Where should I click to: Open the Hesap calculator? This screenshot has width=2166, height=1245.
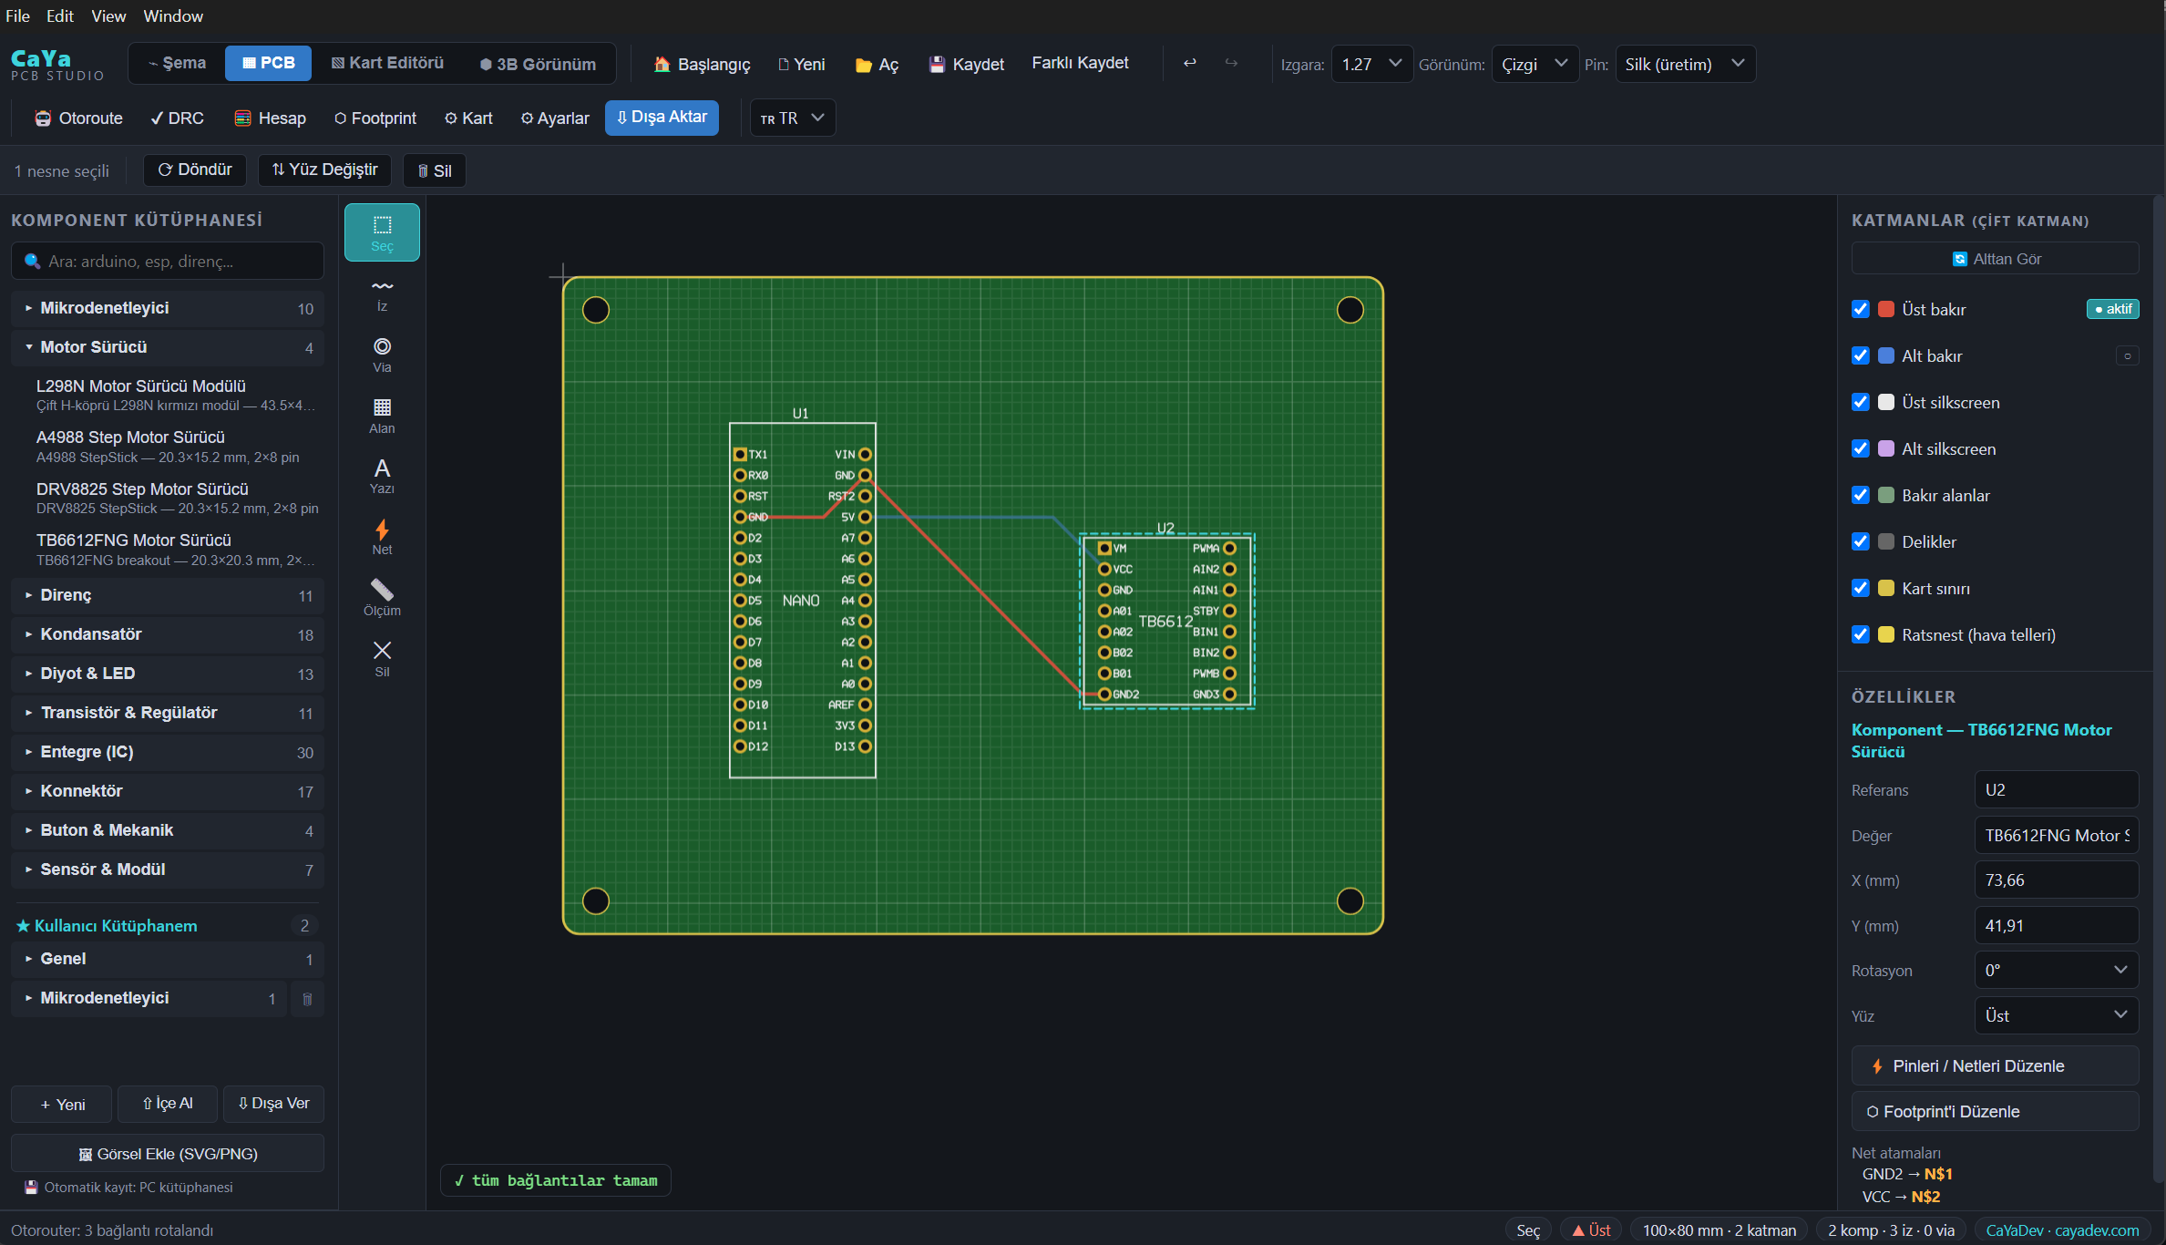271,118
